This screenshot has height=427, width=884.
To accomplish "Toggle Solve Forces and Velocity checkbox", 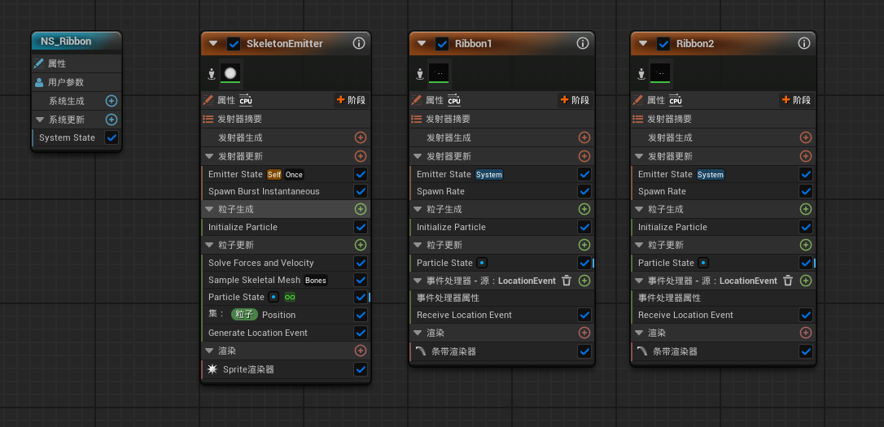I will point(361,263).
